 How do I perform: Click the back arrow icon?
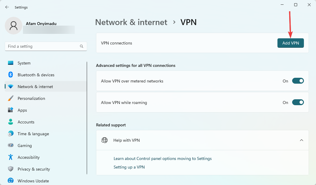[x=7, y=7]
